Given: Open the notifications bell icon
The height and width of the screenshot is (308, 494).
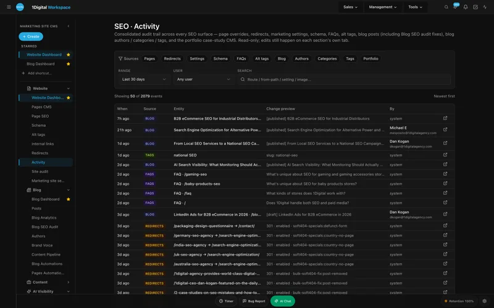Looking at the screenshot, I should tap(466, 7).
